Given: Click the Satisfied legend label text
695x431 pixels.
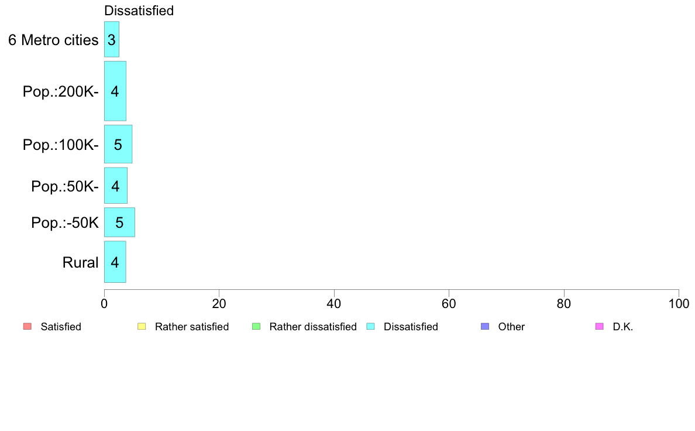Looking at the screenshot, I should point(61,327).
